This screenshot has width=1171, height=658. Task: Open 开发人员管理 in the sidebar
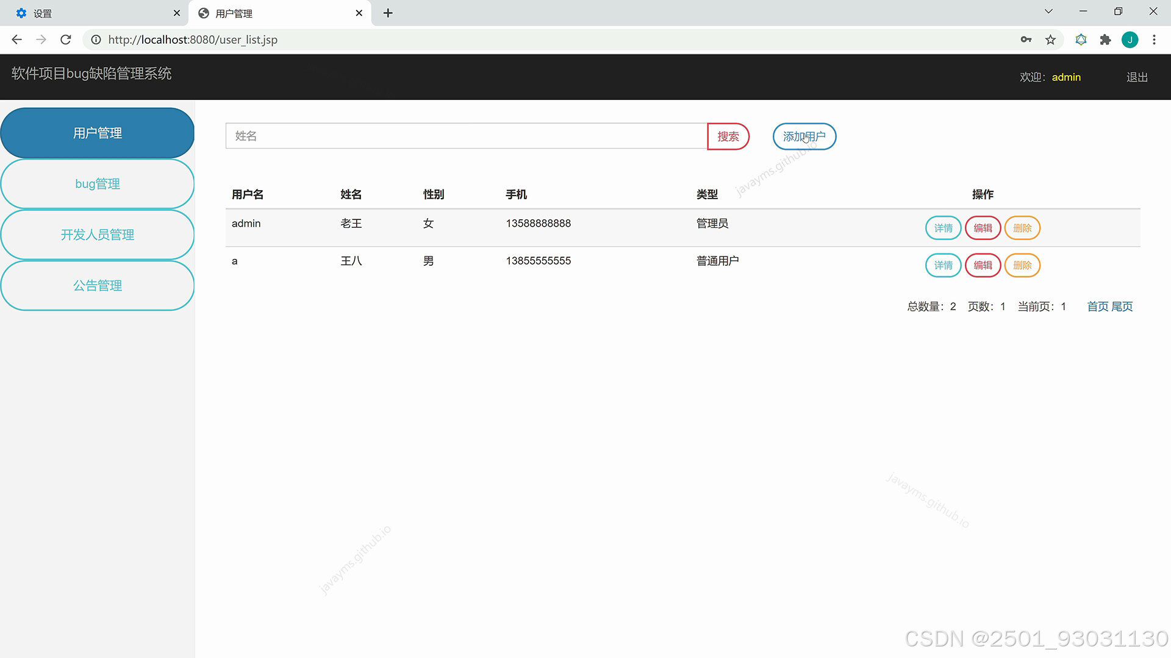[x=98, y=235]
